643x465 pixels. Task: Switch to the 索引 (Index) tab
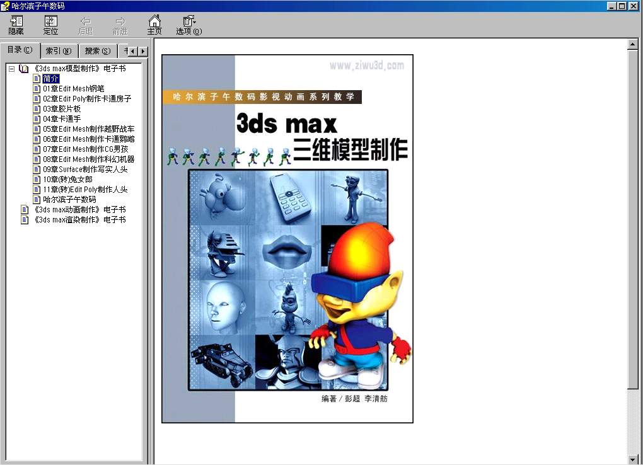coord(58,51)
